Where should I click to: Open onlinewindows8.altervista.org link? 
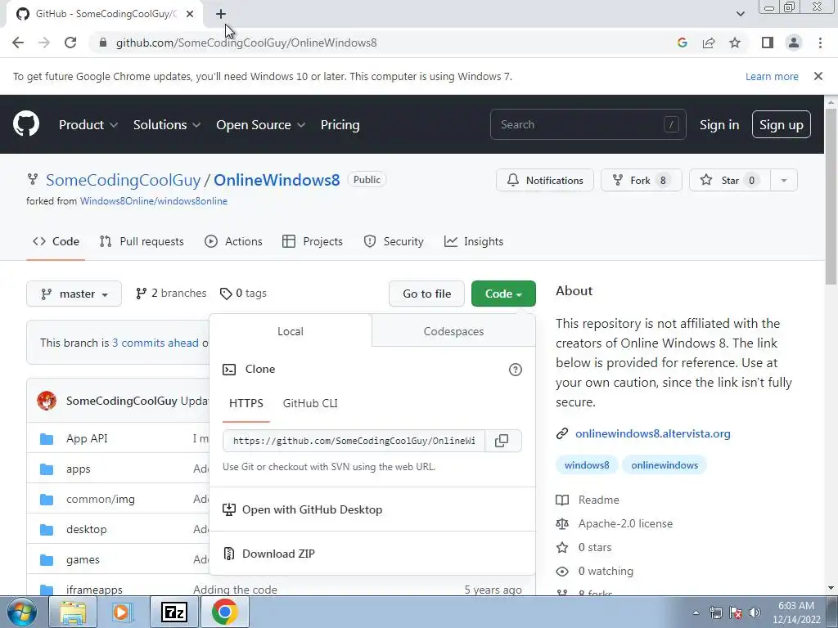[x=652, y=433]
